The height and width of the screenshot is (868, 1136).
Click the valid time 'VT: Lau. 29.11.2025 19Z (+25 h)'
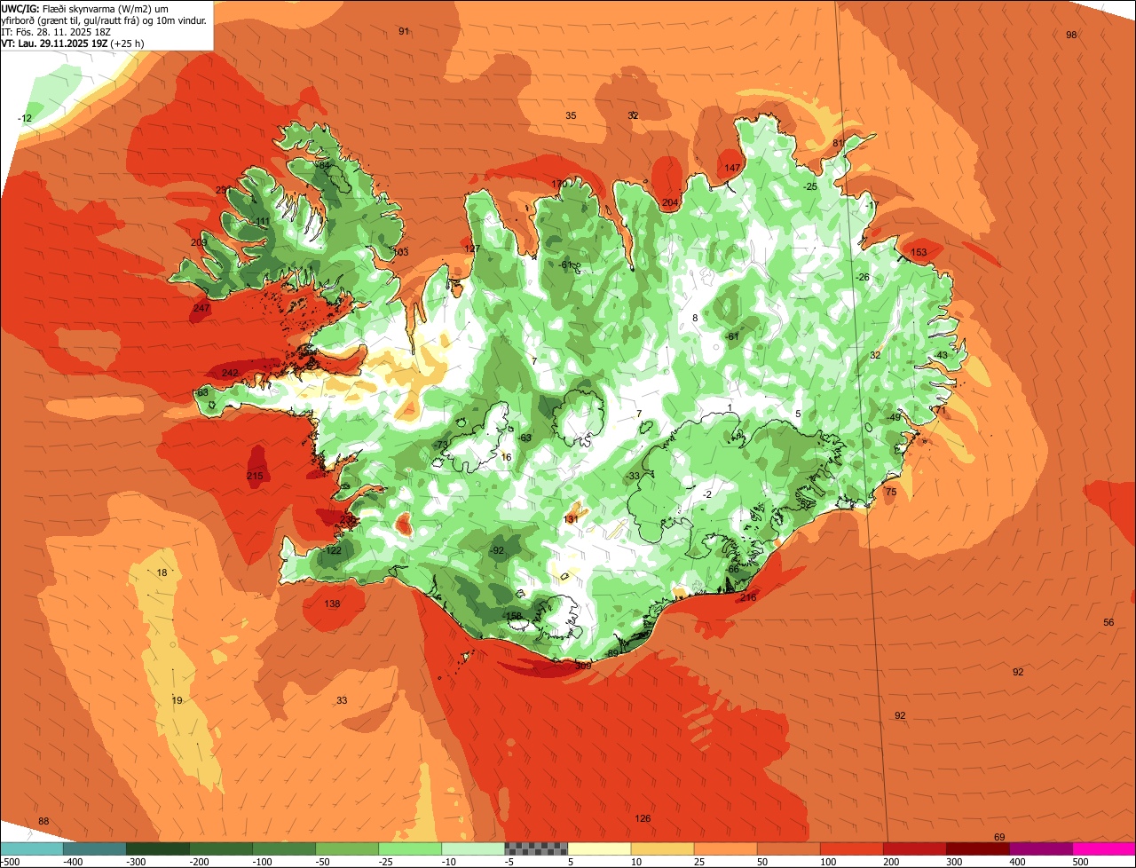coord(73,43)
